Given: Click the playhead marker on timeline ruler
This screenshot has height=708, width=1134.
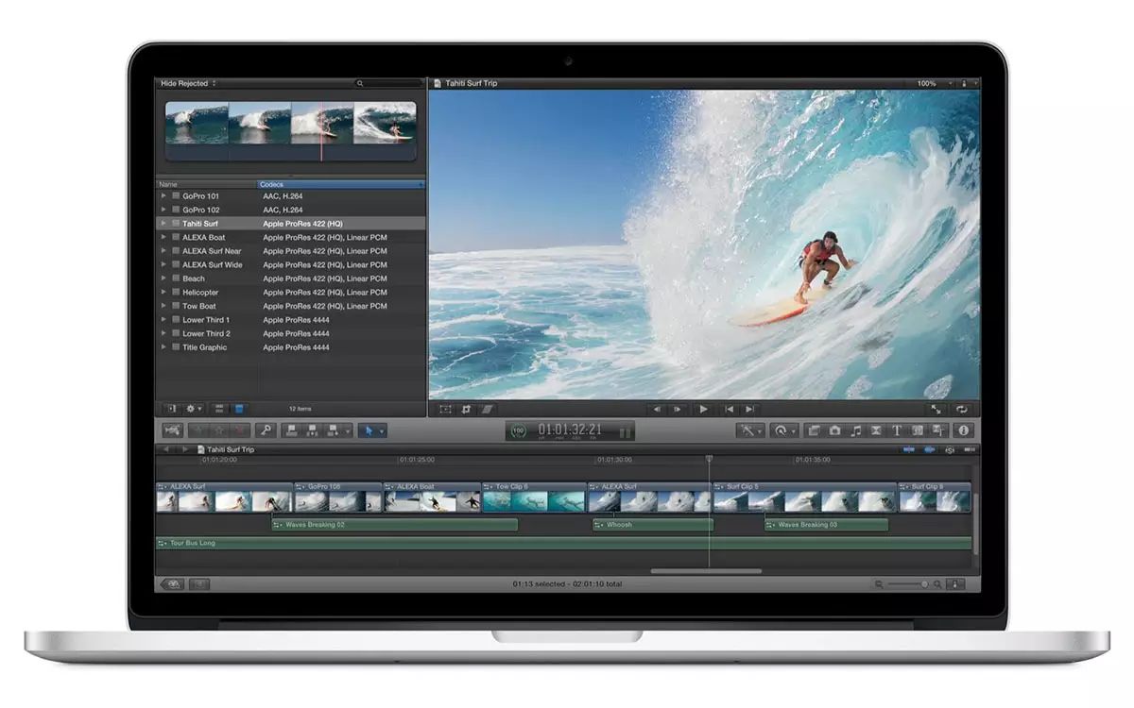Looking at the screenshot, I should 709,460.
